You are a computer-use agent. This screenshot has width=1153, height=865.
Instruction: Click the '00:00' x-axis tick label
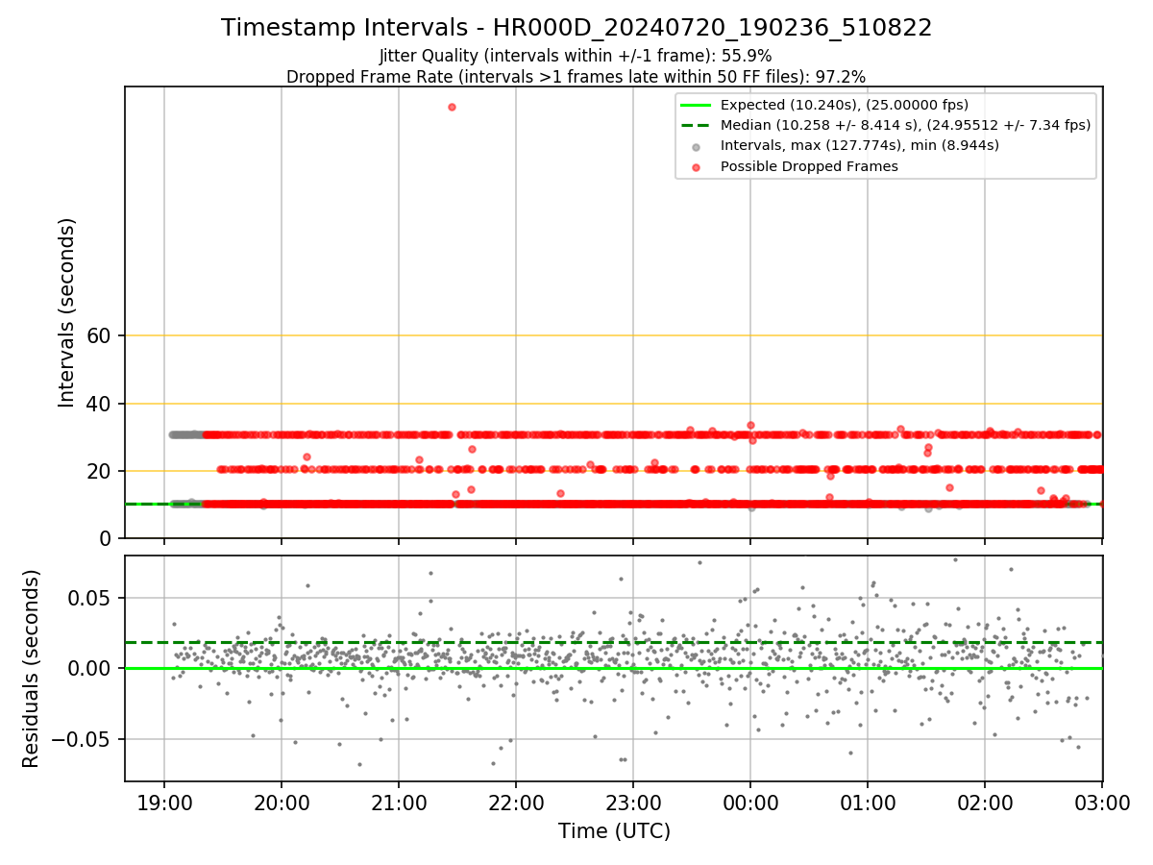click(750, 802)
